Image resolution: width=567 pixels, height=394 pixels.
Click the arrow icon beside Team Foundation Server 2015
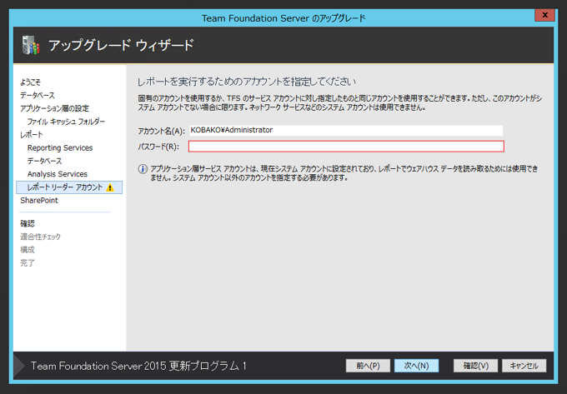click(x=19, y=366)
